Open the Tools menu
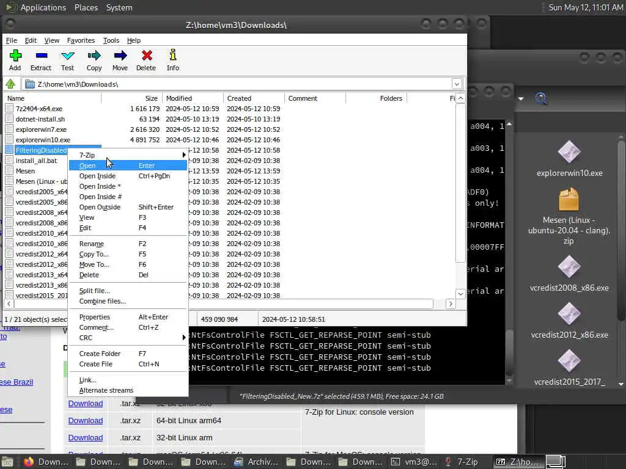 [111, 40]
